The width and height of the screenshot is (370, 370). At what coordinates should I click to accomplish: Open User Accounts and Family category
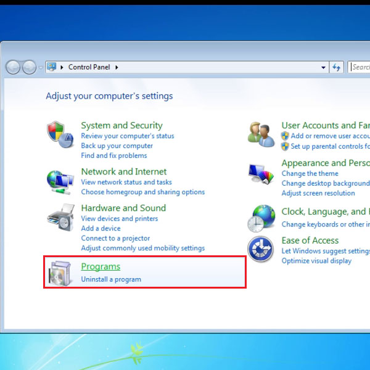tap(326, 125)
